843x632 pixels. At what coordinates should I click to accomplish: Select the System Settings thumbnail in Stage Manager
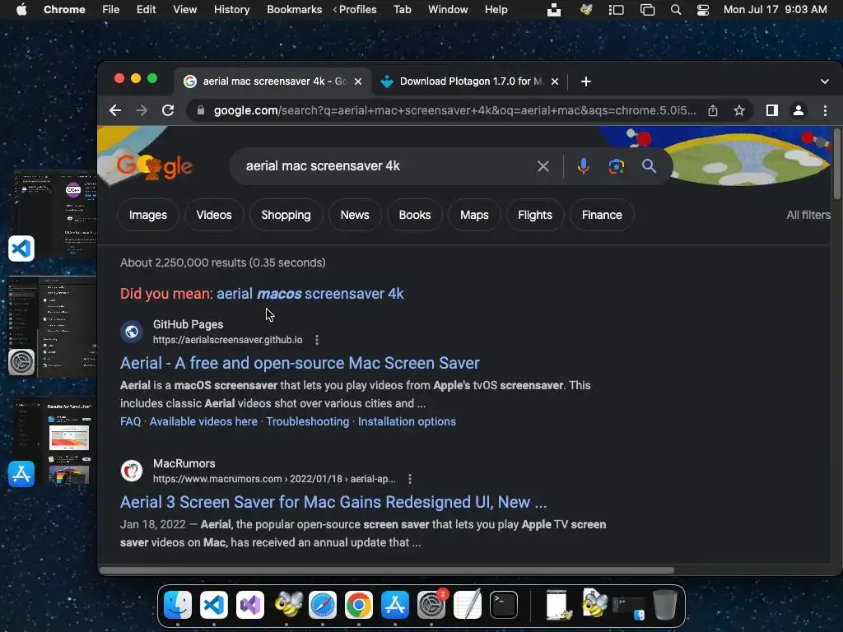pos(52,326)
